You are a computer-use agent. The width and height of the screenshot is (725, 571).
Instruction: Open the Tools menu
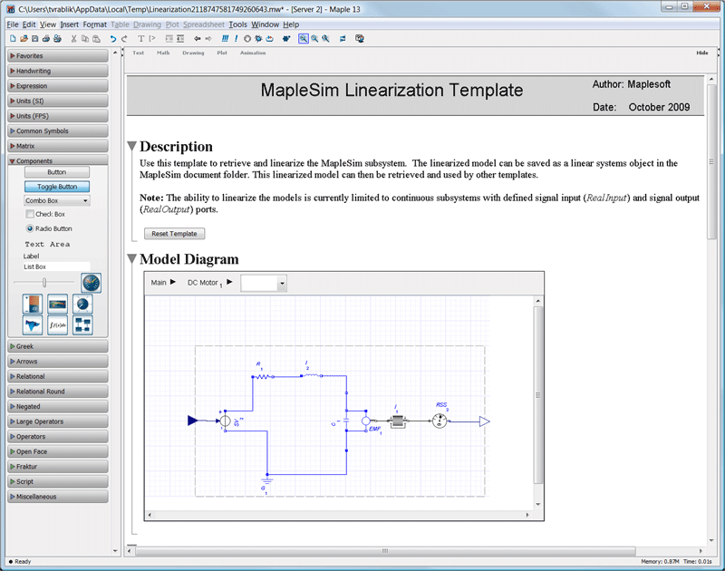pyautogui.click(x=237, y=24)
